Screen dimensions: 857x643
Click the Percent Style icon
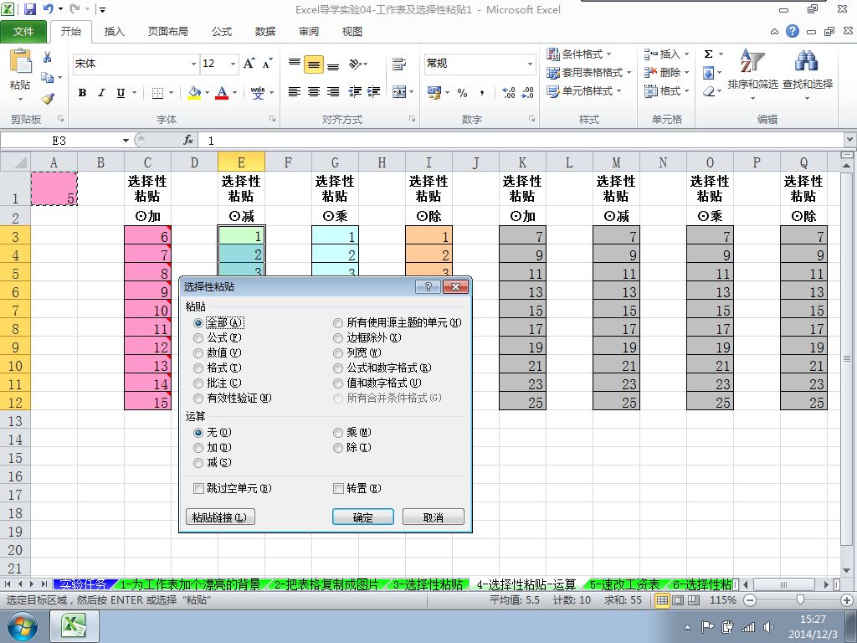462,93
